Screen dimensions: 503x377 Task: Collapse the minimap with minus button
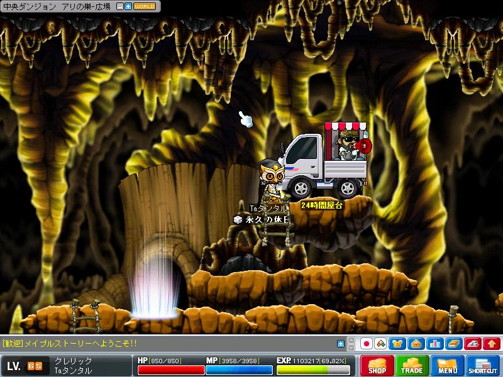[x=119, y=6]
